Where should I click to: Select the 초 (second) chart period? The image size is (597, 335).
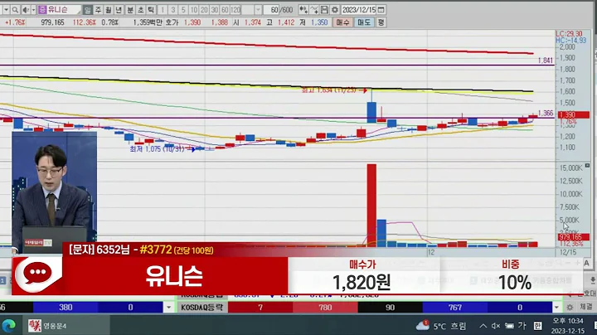pyautogui.click(x=140, y=9)
